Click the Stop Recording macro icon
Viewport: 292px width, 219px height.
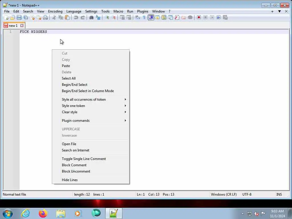(x=205, y=17)
